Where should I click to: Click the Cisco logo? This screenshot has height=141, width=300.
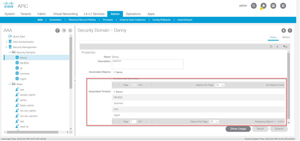click(9, 5)
